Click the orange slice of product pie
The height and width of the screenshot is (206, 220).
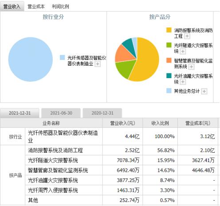point(124,54)
